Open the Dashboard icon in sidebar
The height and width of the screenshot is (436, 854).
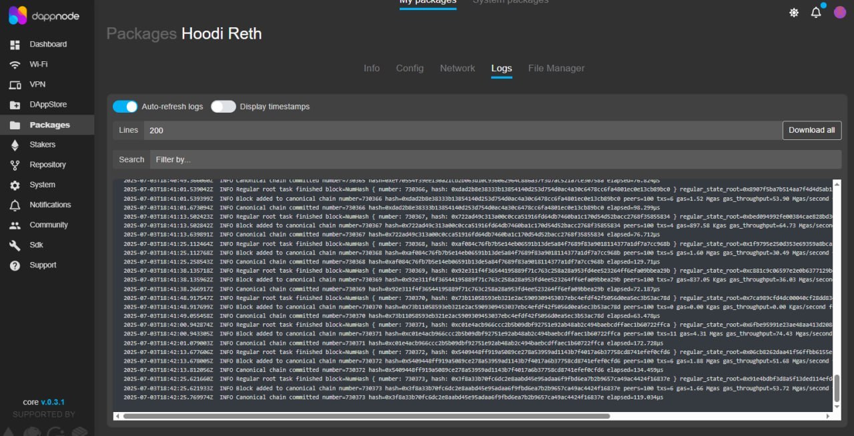15,45
